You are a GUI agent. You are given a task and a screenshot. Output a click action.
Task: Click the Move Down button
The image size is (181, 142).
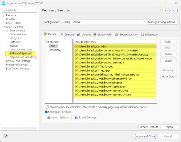[168, 77]
